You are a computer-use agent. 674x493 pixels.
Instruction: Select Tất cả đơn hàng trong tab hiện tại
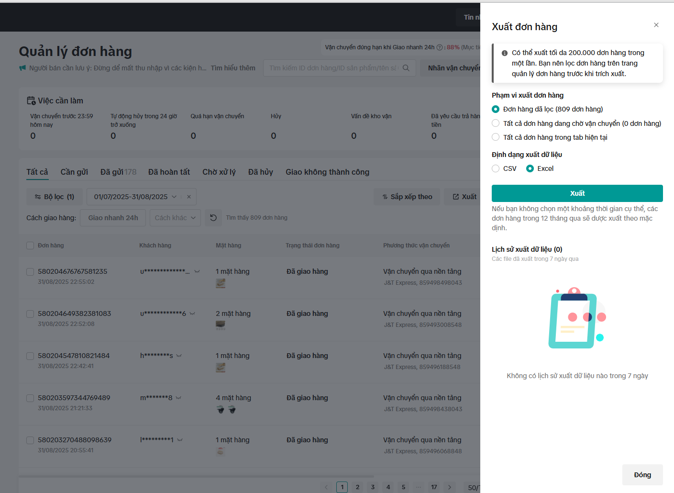(x=496, y=137)
